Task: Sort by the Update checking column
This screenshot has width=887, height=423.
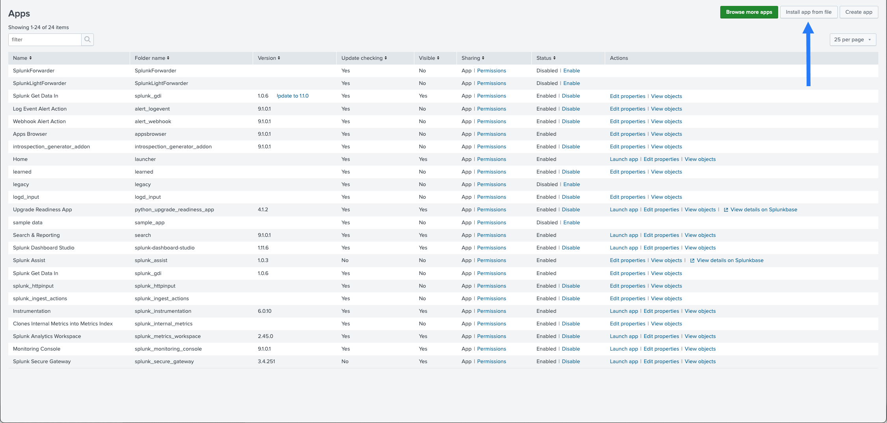Action: click(364, 58)
